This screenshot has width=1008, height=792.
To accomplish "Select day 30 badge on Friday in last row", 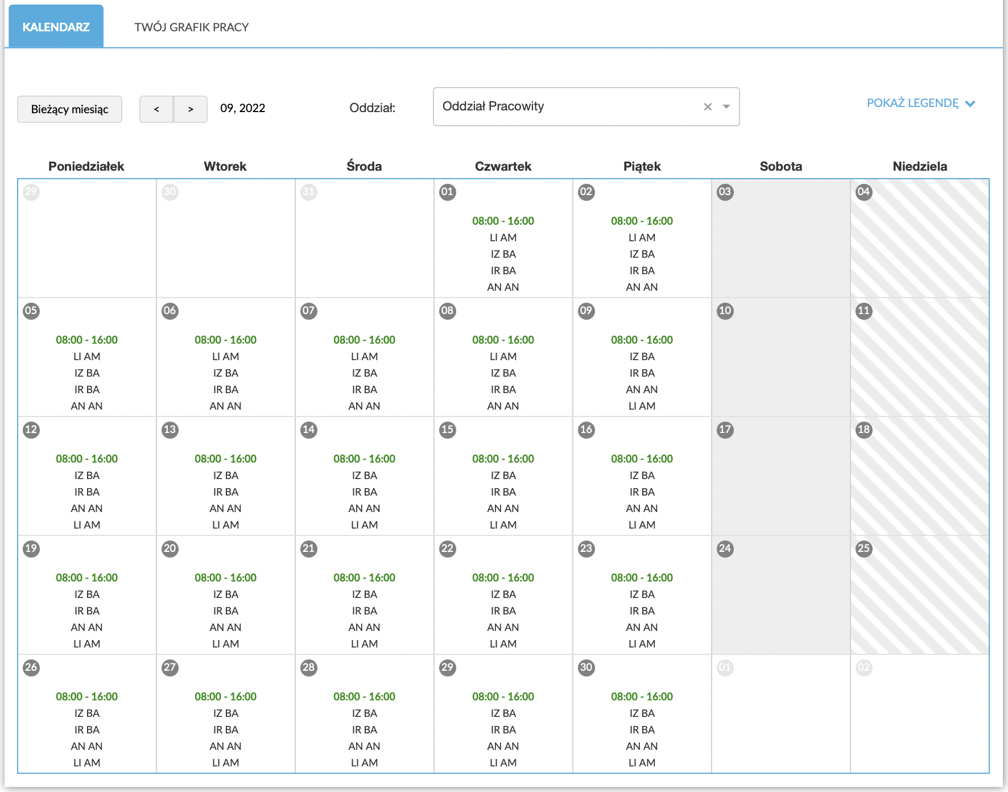I will pos(586,667).
